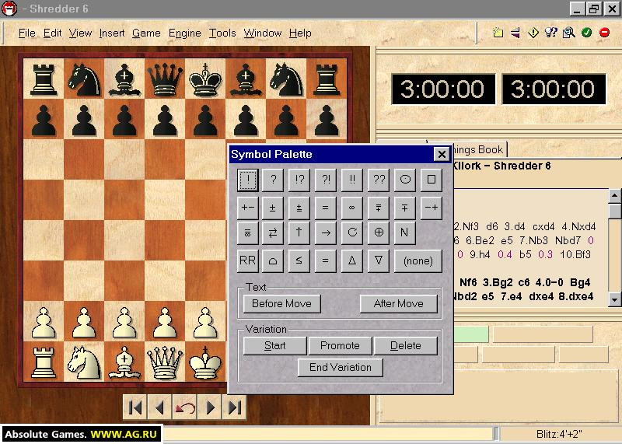Pick the '??' blunder symbol
Screen dimensions: 622x444
(379, 180)
